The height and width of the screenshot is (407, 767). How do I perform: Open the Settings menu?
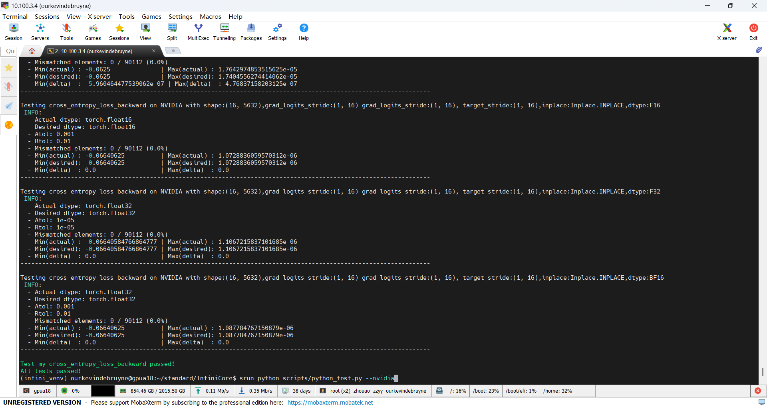pos(181,16)
